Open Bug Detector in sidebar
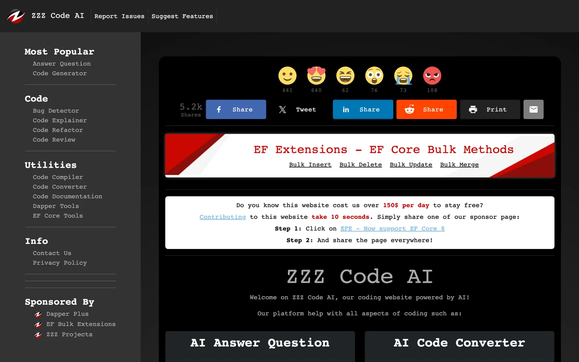The image size is (579, 362). coord(56,111)
